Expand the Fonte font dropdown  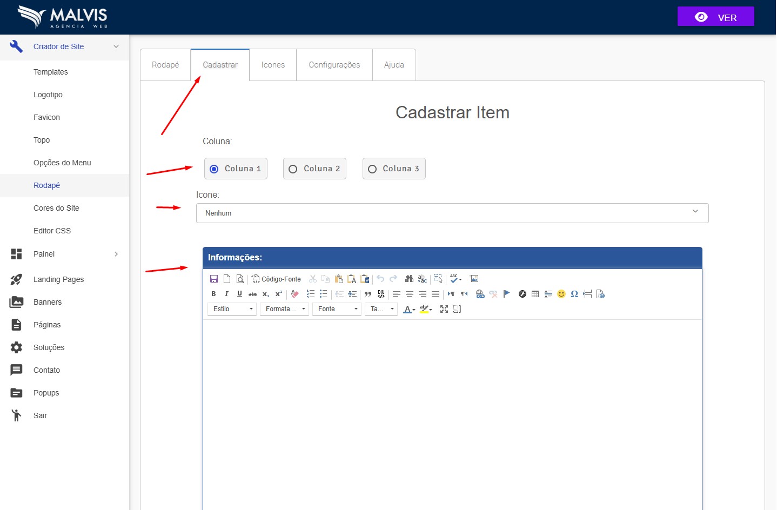[337, 309]
